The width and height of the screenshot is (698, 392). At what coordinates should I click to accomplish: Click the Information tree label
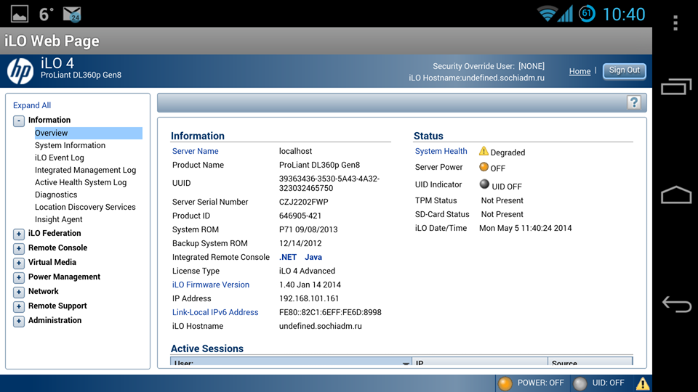[x=49, y=120]
